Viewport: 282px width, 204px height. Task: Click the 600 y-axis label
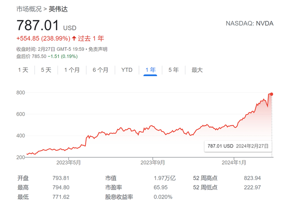click(21, 114)
